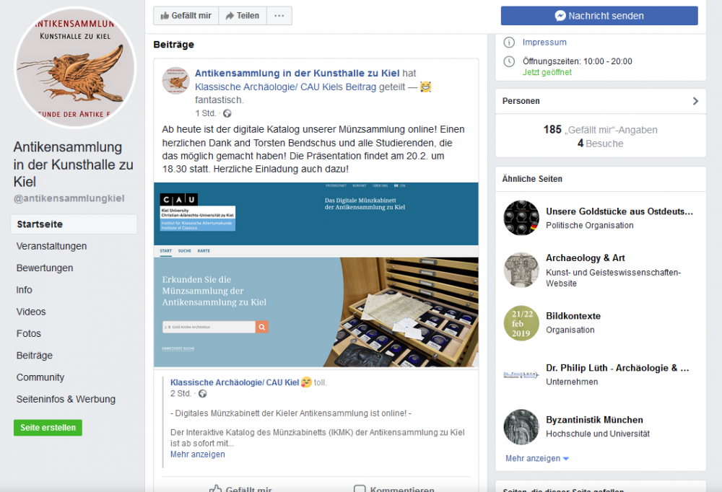Click the Nachricht senden button

point(599,16)
